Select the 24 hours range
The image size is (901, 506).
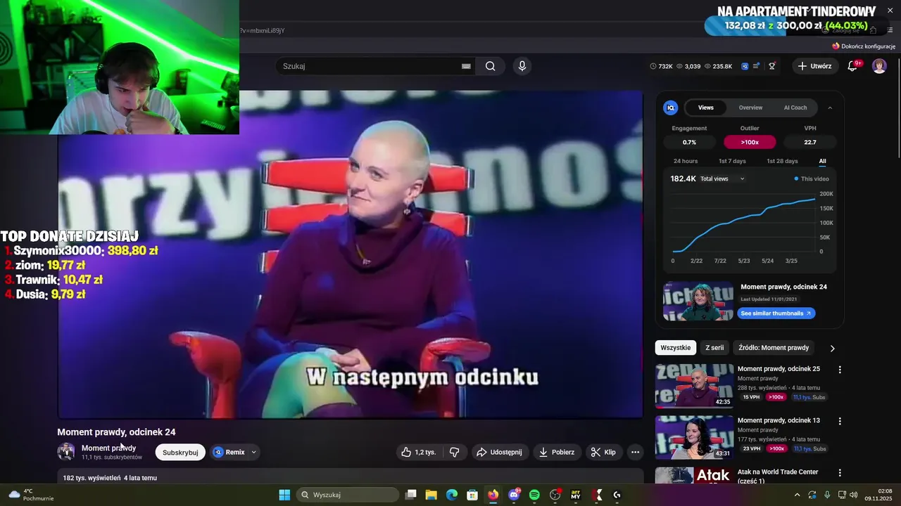[x=686, y=161]
